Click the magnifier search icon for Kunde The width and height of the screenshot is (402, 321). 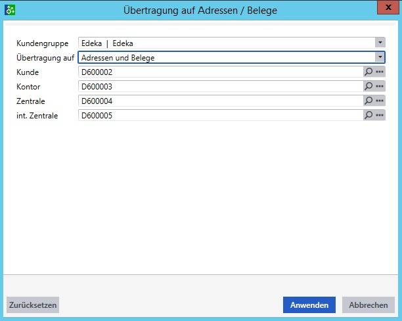coord(368,72)
